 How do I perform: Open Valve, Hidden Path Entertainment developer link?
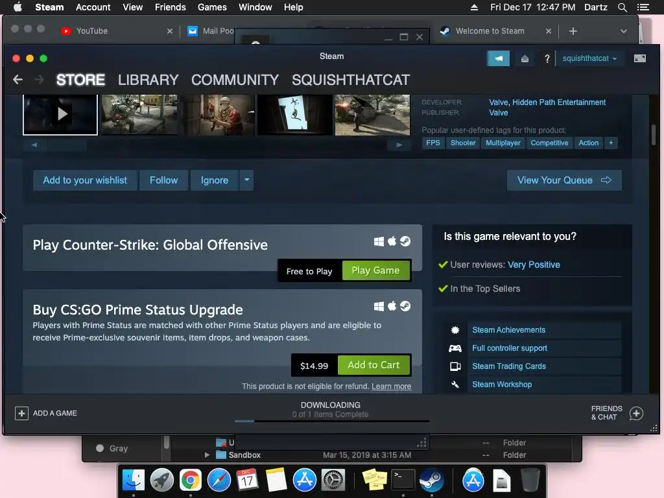click(x=547, y=102)
